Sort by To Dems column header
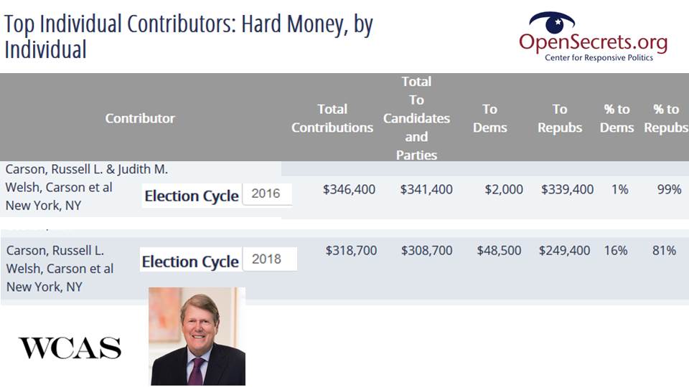The width and height of the screenshot is (689, 387). (490, 118)
